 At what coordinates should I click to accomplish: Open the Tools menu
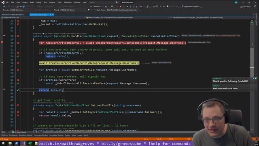click(x=59, y=2)
